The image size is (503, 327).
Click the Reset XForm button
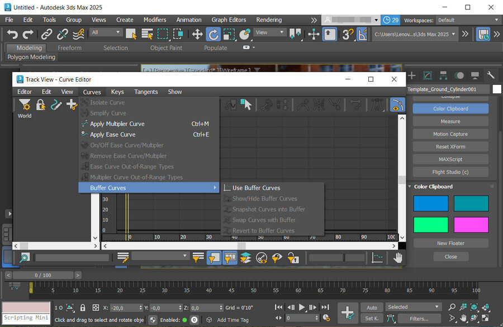(x=450, y=146)
